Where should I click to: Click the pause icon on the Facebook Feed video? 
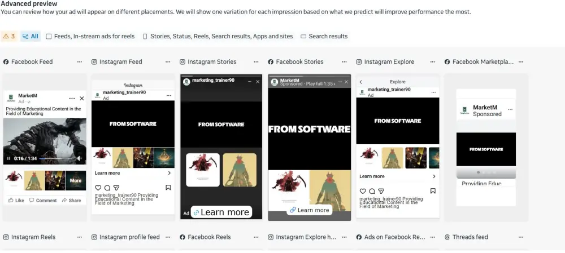click(x=9, y=158)
